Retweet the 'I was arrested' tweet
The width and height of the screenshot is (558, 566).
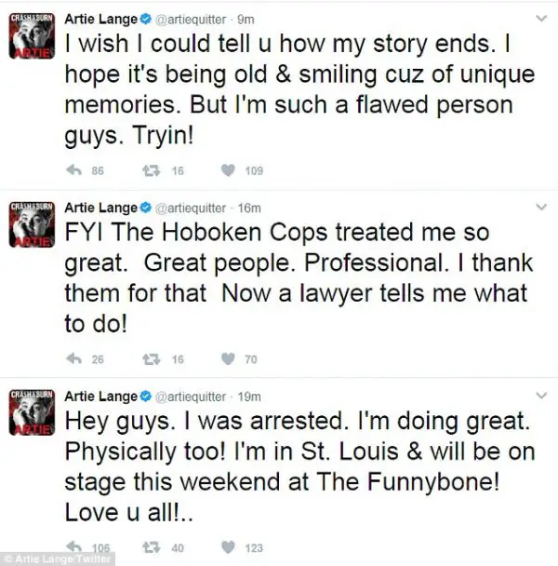coord(151,548)
